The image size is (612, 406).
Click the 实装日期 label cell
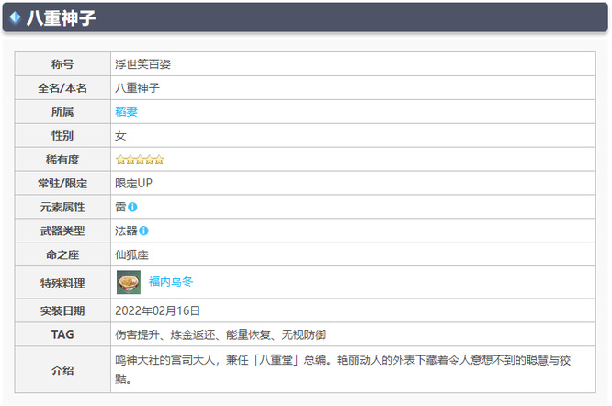tap(62, 310)
